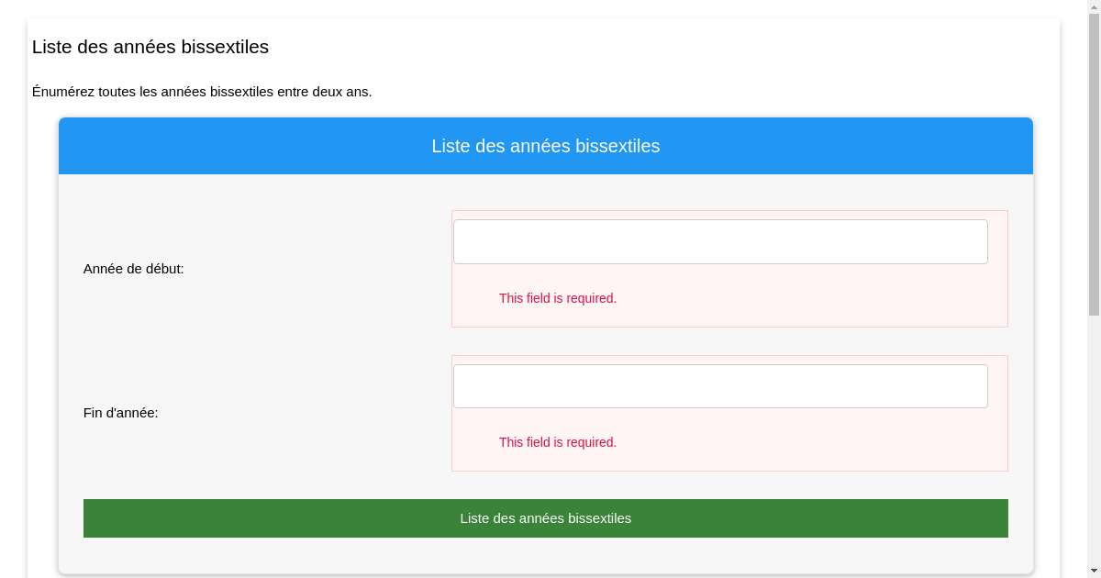Click the error message under end year field
Screen dimensions: 1101x578
point(558,442)
